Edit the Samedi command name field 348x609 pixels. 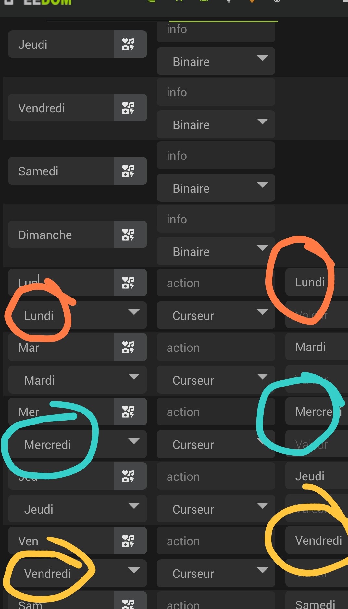pos(61,171)
